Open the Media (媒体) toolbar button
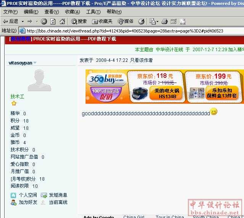 pyautogui.click(x=126, y=21)
